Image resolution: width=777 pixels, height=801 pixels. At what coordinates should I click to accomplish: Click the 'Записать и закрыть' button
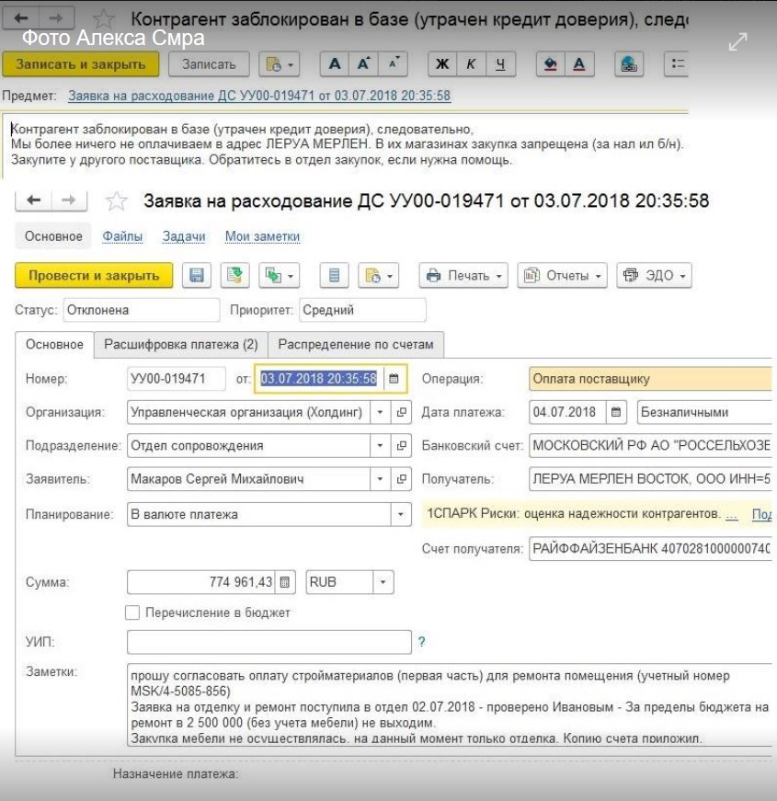coord(81,64)
